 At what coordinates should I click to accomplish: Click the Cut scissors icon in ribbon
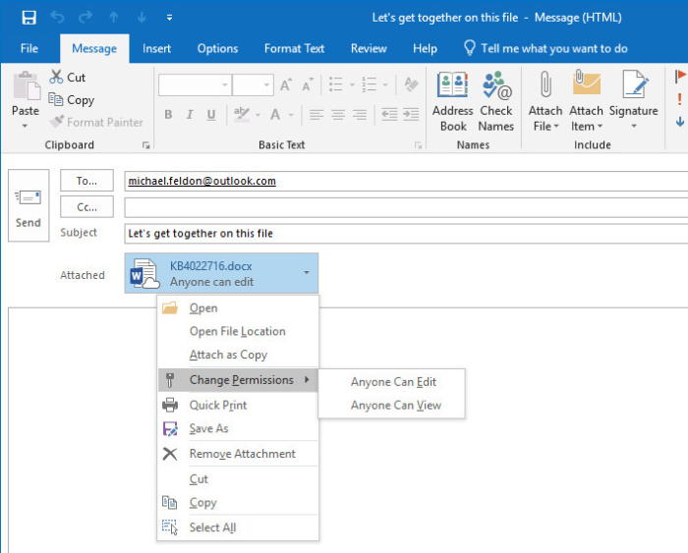coord(57,77)
